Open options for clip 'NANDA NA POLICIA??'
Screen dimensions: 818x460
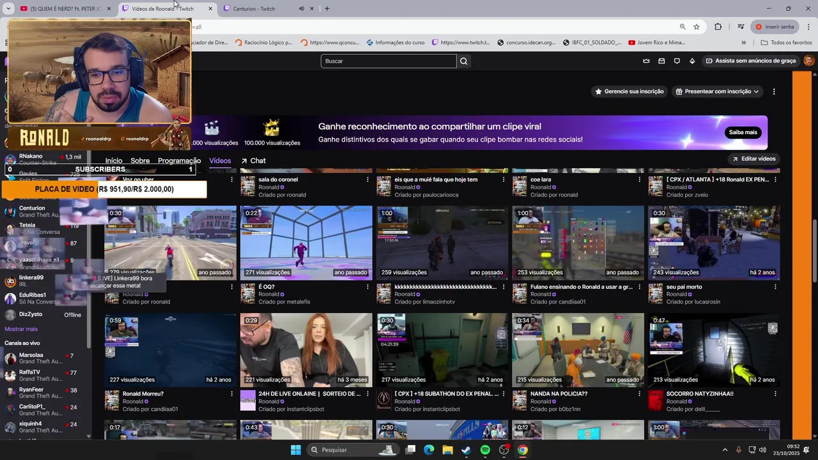(x=639, y=394)
